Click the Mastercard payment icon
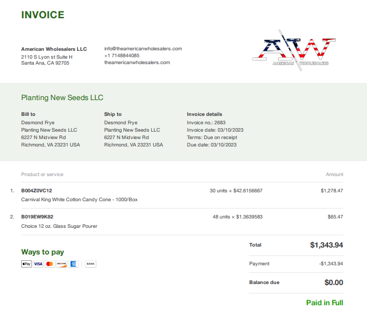This screenshot has width=367, height=322. coord(49,264)
